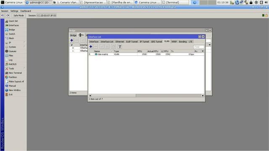Switch to the [Terminal] taskbar window

click(x=175, y=3)
